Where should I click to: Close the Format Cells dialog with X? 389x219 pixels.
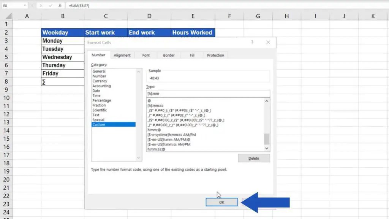pyautogui.click(x=269, y=42)
